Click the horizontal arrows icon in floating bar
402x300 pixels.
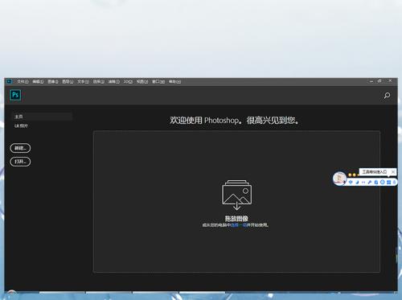[x=363, y=183]
